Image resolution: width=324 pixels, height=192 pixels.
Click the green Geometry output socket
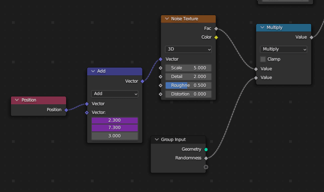(206, 149)
